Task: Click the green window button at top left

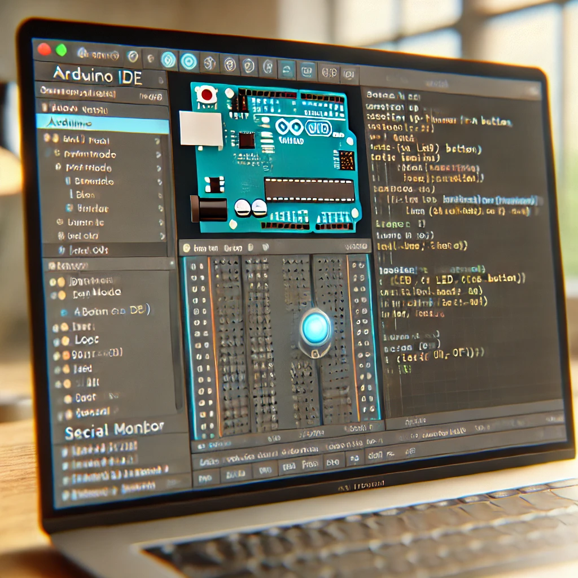Action: click(61, 50)
